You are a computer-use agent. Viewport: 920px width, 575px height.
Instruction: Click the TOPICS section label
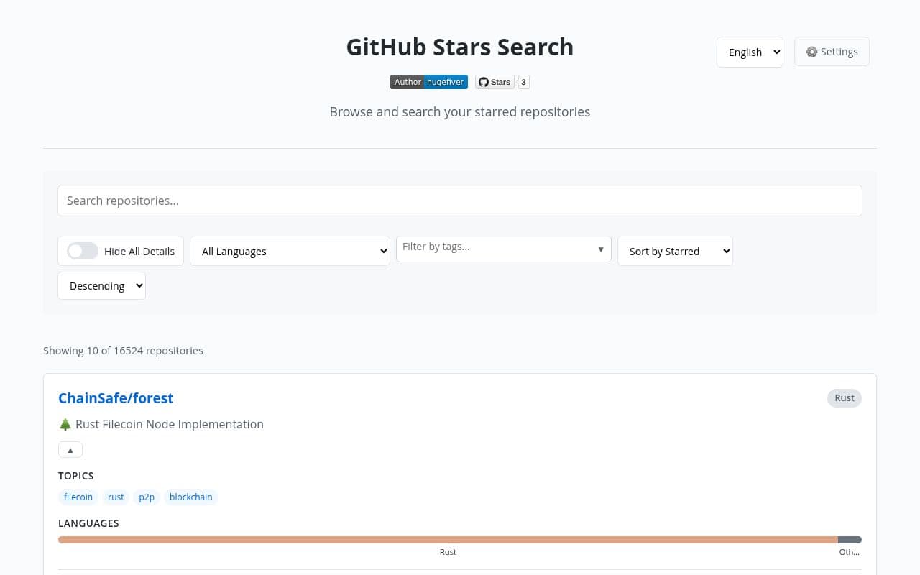(x=76, y=476)
